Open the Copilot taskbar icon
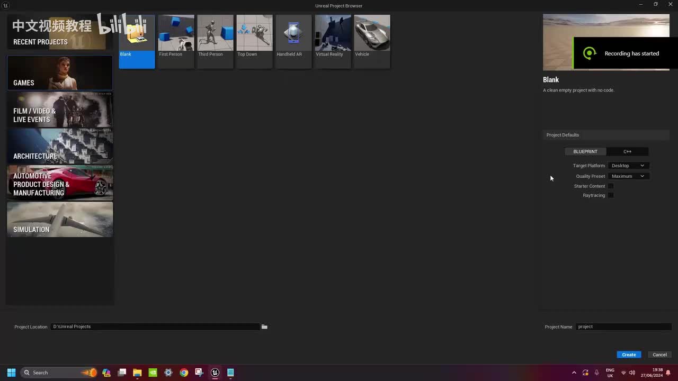This screenshot has height=381, width=678. click(106, 373)
